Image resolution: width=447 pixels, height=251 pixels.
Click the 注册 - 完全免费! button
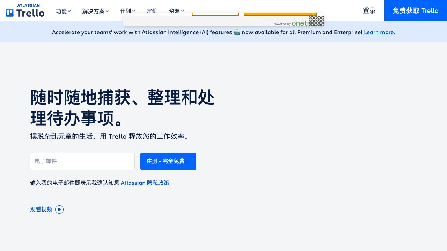pos(168,161)
